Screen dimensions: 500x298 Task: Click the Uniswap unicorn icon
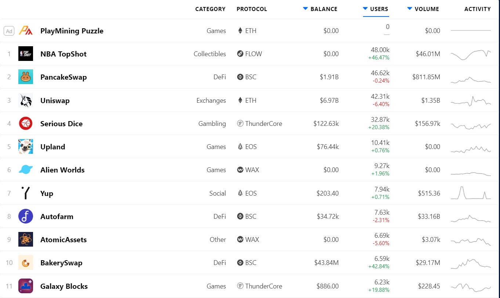coord(25,100)
